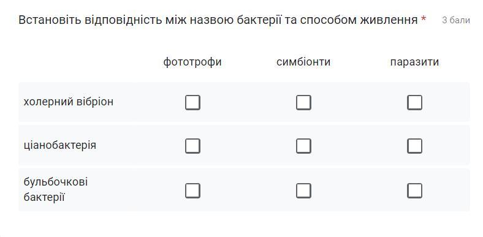Click the симбіонти column header
The height and width of the screenshot is (237, 483).
pos(303,62)
